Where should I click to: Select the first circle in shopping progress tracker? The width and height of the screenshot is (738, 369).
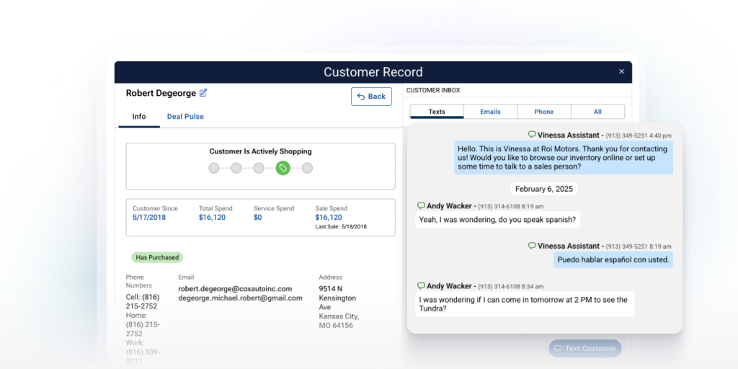[214, 168]
